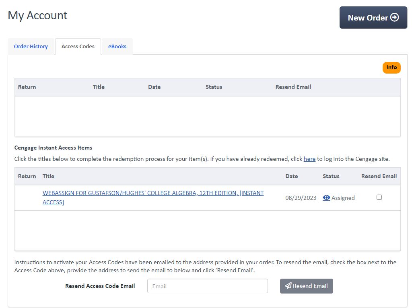Open the eBooks tab
The image size is (412, 308).
(x=117, y=46)
